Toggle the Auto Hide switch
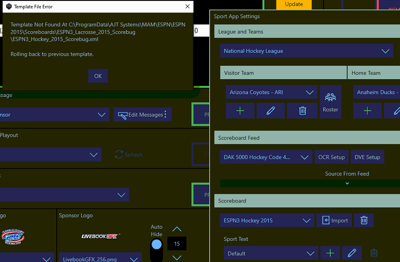 (x=157, y=245)
